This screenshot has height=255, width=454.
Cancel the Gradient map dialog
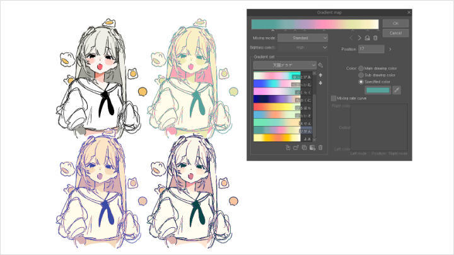pos(395,33)
